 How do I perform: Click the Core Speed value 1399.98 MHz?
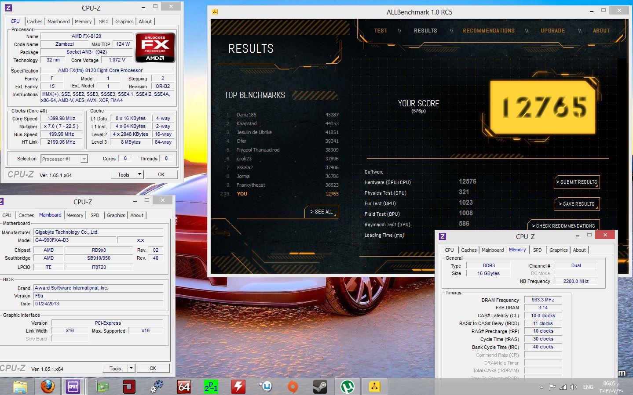(62, 118)
